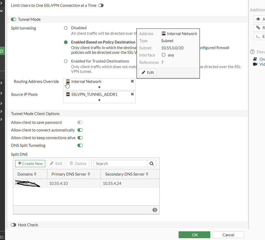
Task: Choose Enabled for Trusted Destinations option
Action: 66,61
